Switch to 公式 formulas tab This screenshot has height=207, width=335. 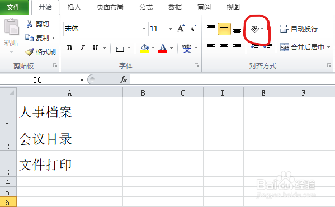[x=146, y=7]
